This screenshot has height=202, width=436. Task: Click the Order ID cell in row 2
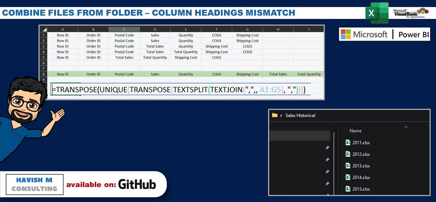pyautogui.click(x=93, y=41)
